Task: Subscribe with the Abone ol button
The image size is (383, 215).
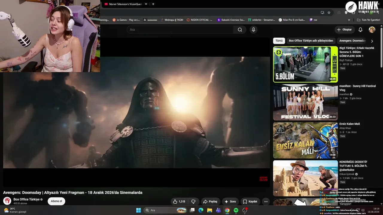Action: pos(56,201)
